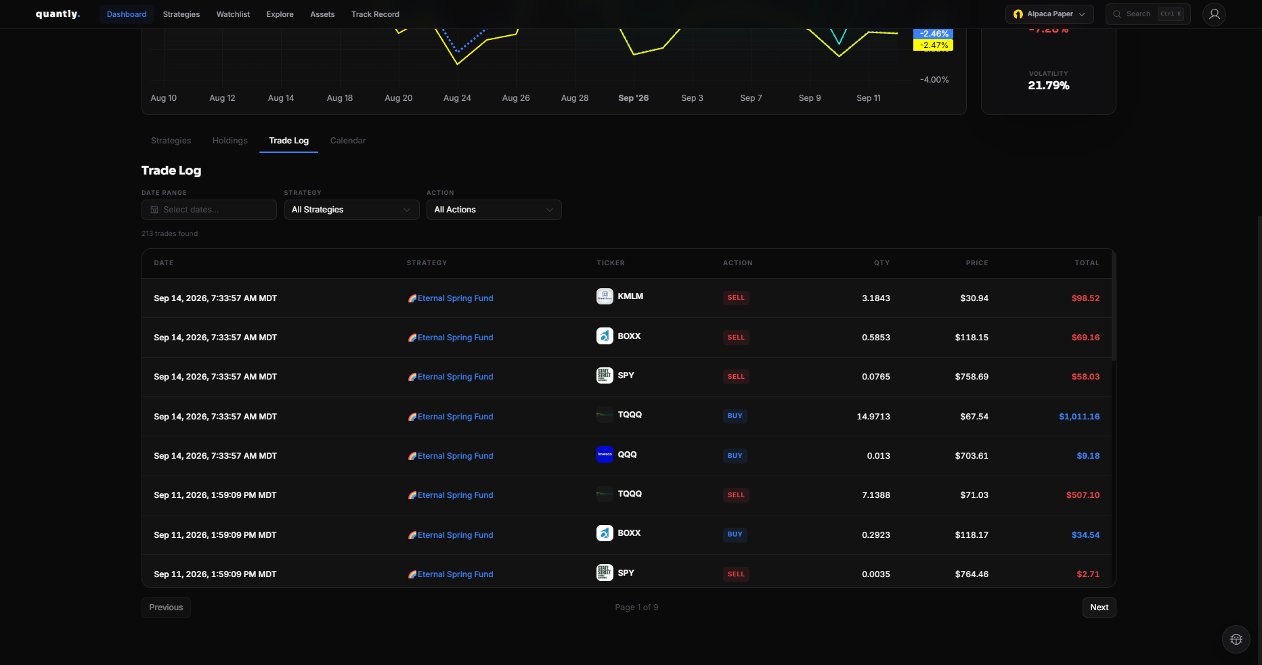Click the SELL badge in the $507.10 row
The image size is (1262, 665).
coord(736,495)
